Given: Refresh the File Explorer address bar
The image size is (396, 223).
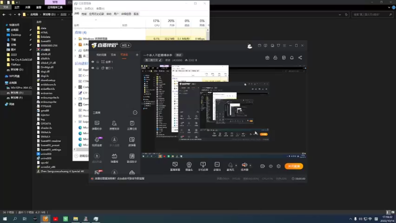Looking at the screenshot, I should pos(346,15).
